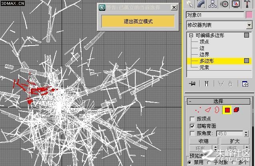Click the object name field 对象01
The image size is (255, 166).
click(215, 15)
